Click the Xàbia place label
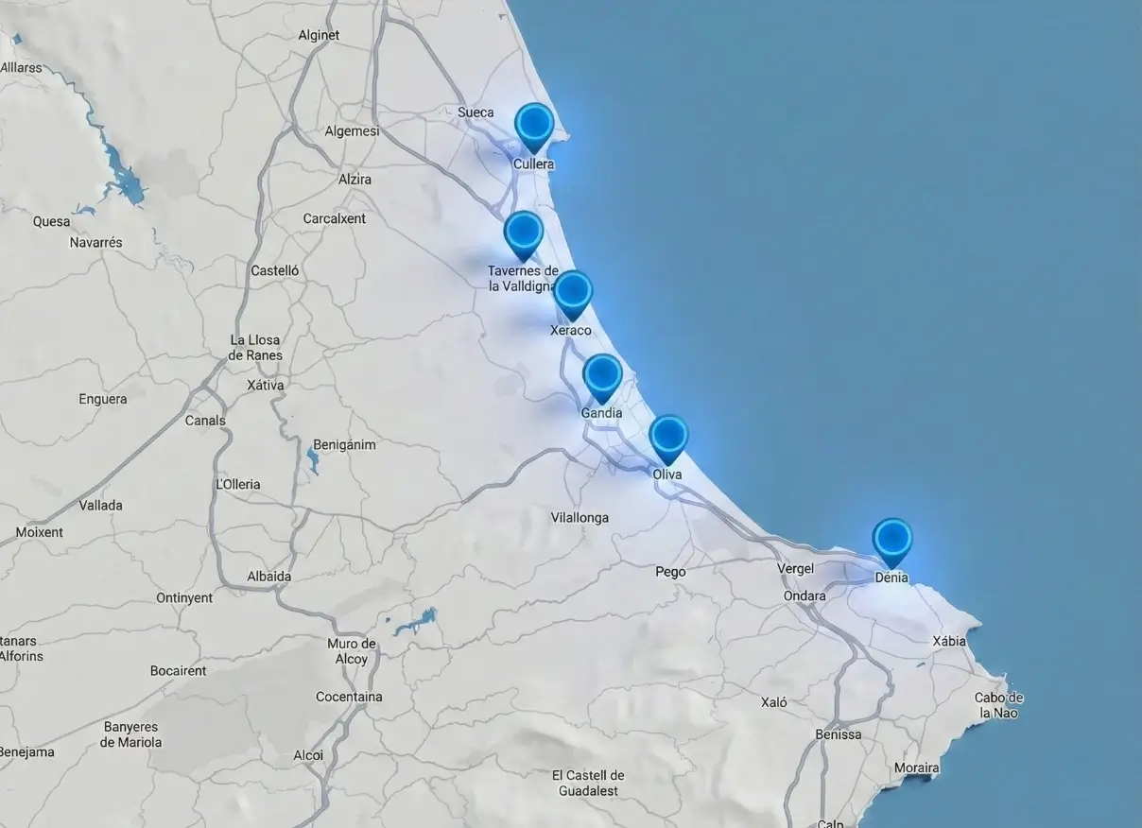 949,642
